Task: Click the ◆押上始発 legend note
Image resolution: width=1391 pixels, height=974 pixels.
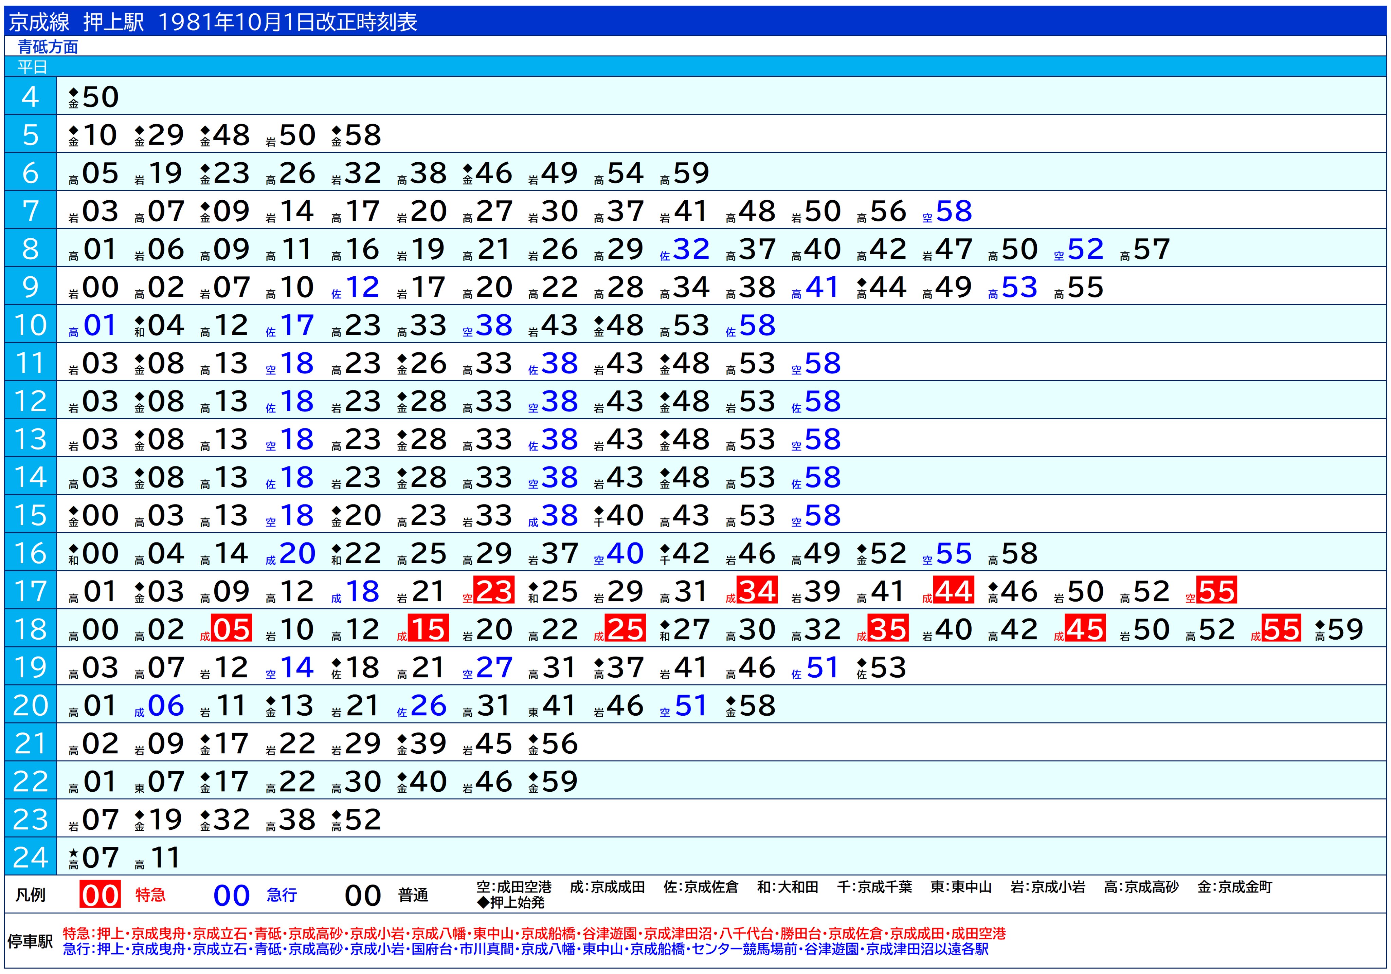Action: (511, 902)
